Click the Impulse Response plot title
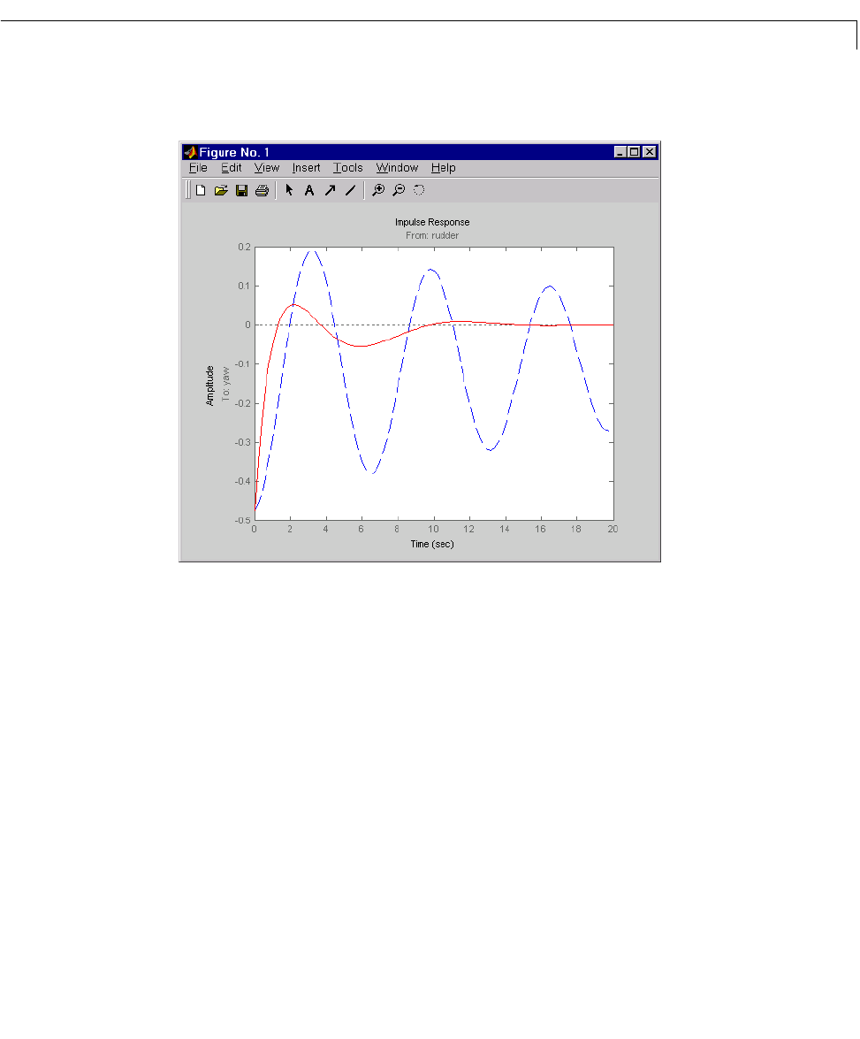This screenshot has height=1039, width=860. point(432,223)
